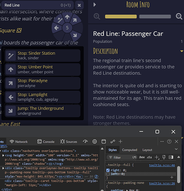Click up arrow icon beside Umber Point
This screenshot has height=191, width=184.
click(x=11, y=70)
